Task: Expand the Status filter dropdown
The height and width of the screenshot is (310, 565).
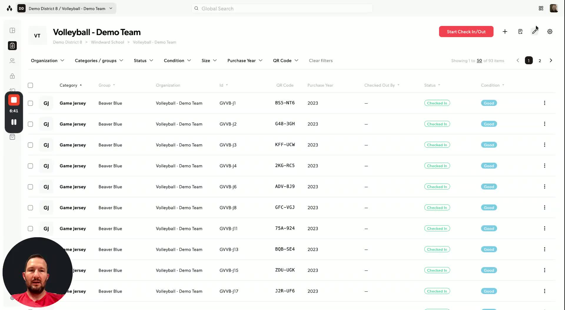Action: pyautogui.click(x=143, y=60)
